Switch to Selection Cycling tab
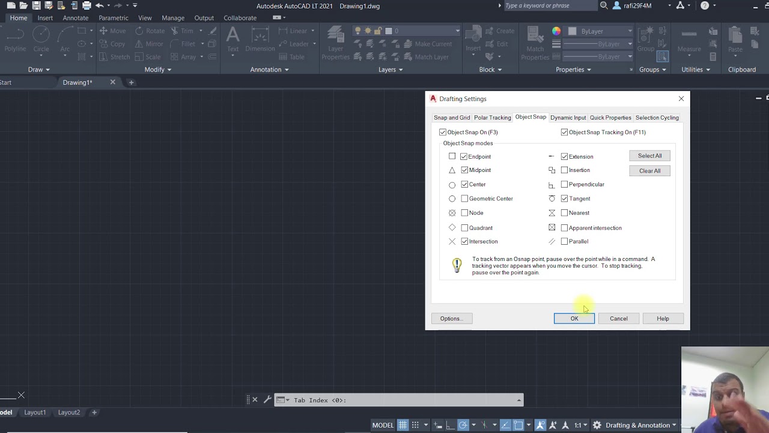The image size is (769, 433). click(657, 118)
